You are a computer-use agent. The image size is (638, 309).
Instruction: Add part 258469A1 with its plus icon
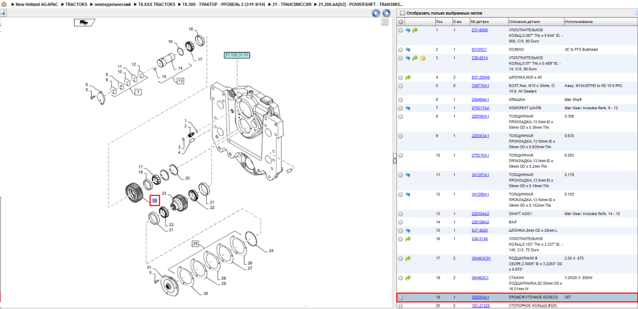[x=401, y=100]
